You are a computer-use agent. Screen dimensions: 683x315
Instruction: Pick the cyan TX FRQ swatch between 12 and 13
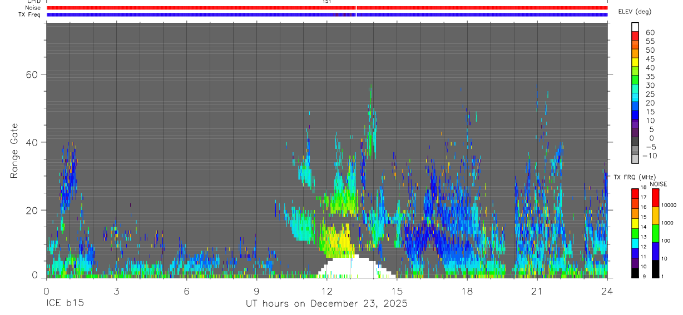(635, 243)
